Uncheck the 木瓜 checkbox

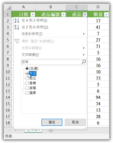coord(27,74)
